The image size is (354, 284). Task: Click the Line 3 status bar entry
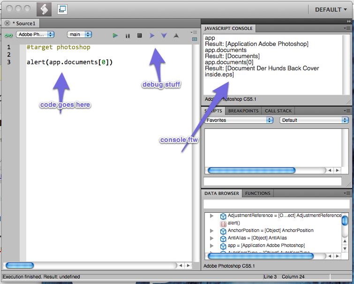point(270,277)
